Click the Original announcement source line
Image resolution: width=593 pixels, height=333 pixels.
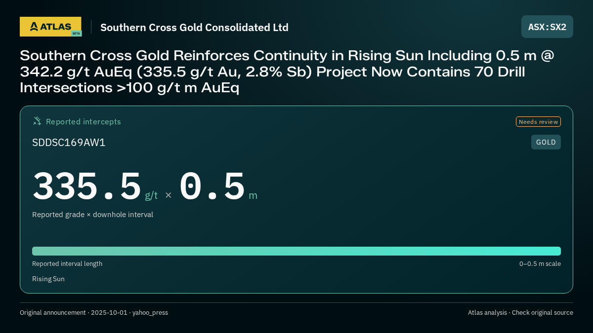[94, 313]
